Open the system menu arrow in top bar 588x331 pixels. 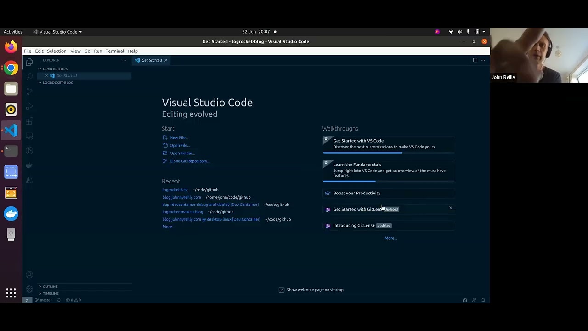point(484,32)
